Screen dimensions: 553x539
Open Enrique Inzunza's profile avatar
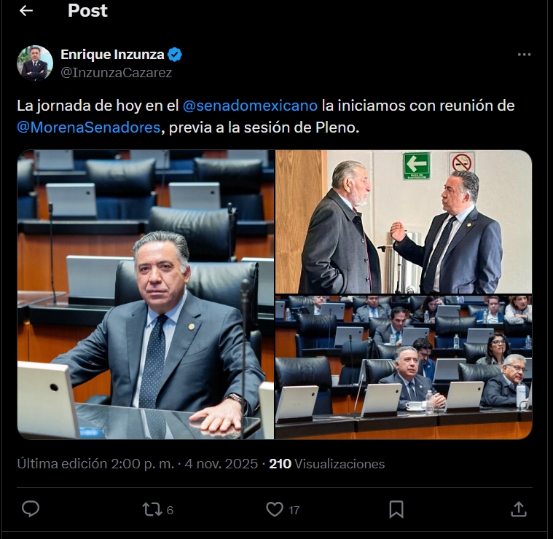click(35, 63)
